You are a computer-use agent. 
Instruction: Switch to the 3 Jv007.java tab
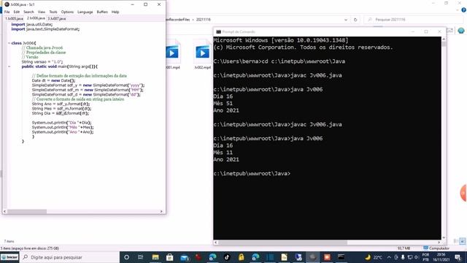57,18
